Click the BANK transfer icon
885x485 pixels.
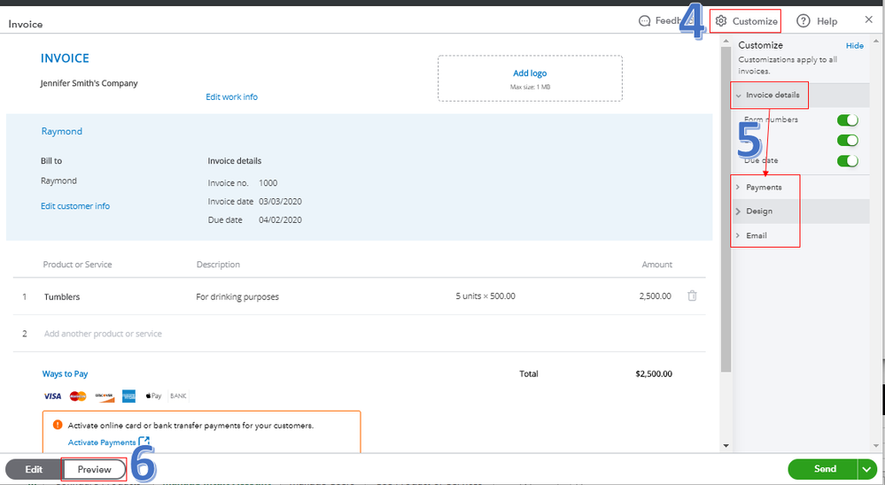coord(178,396)
